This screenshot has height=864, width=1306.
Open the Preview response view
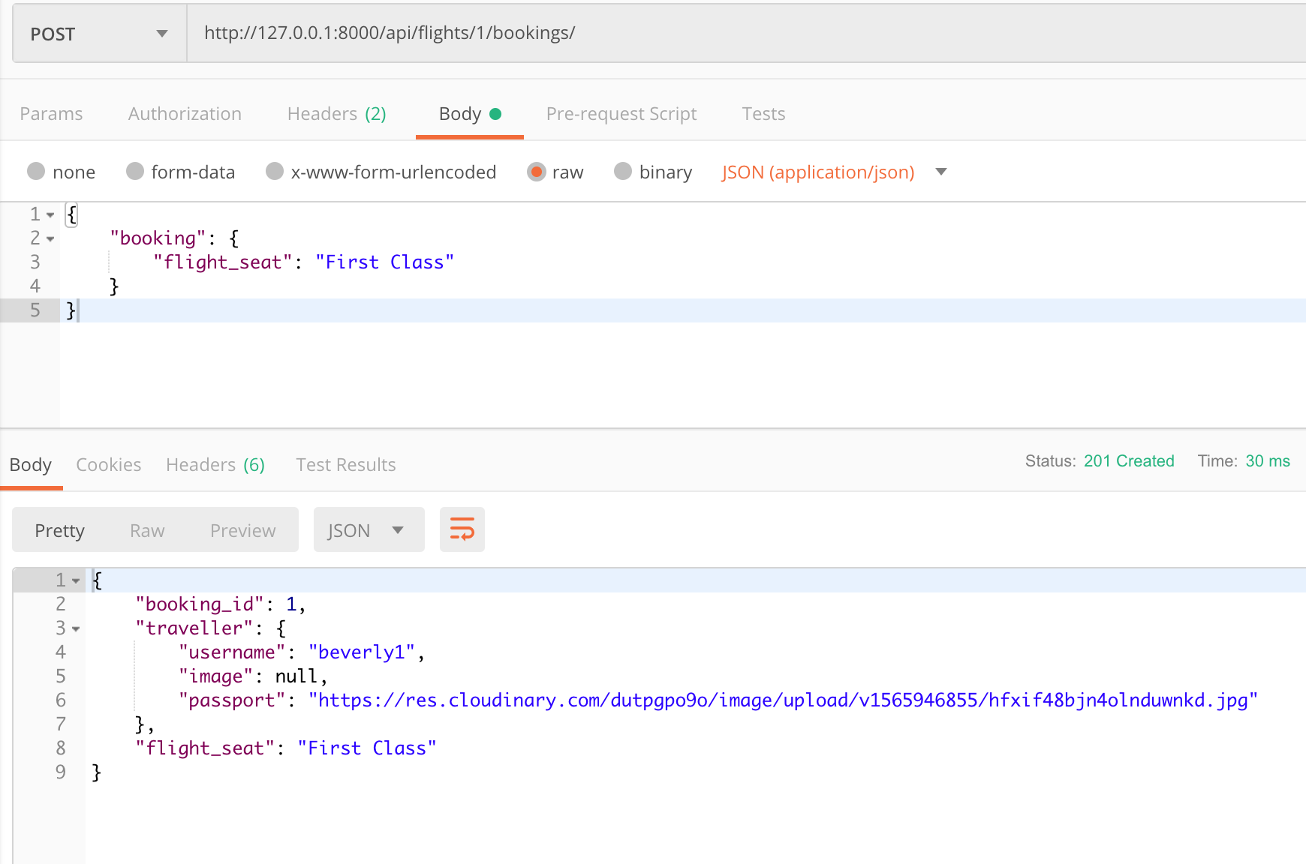(242, 529)
